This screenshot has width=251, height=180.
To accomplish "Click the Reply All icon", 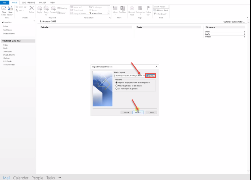I will point(46,8).
